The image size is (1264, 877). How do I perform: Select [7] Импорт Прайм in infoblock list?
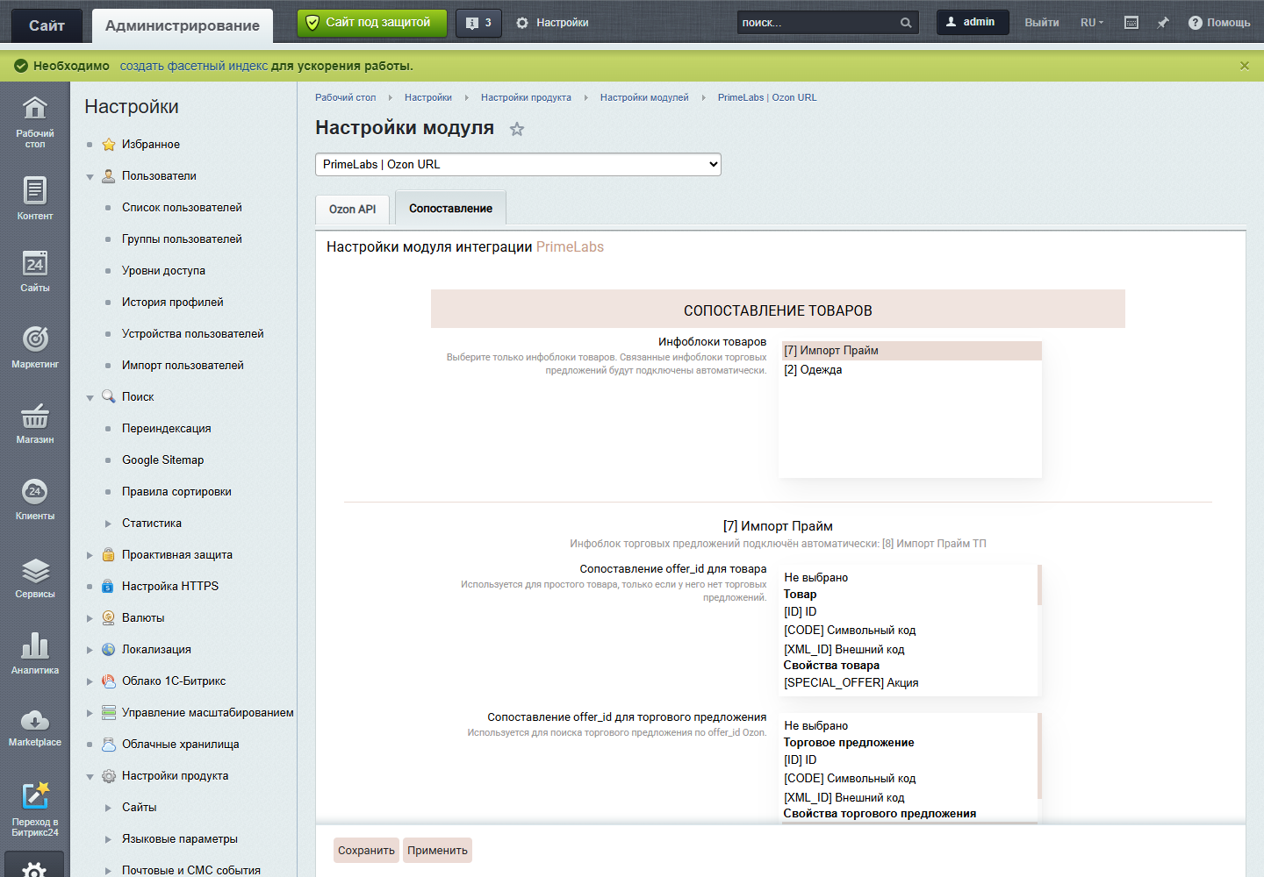911,351
